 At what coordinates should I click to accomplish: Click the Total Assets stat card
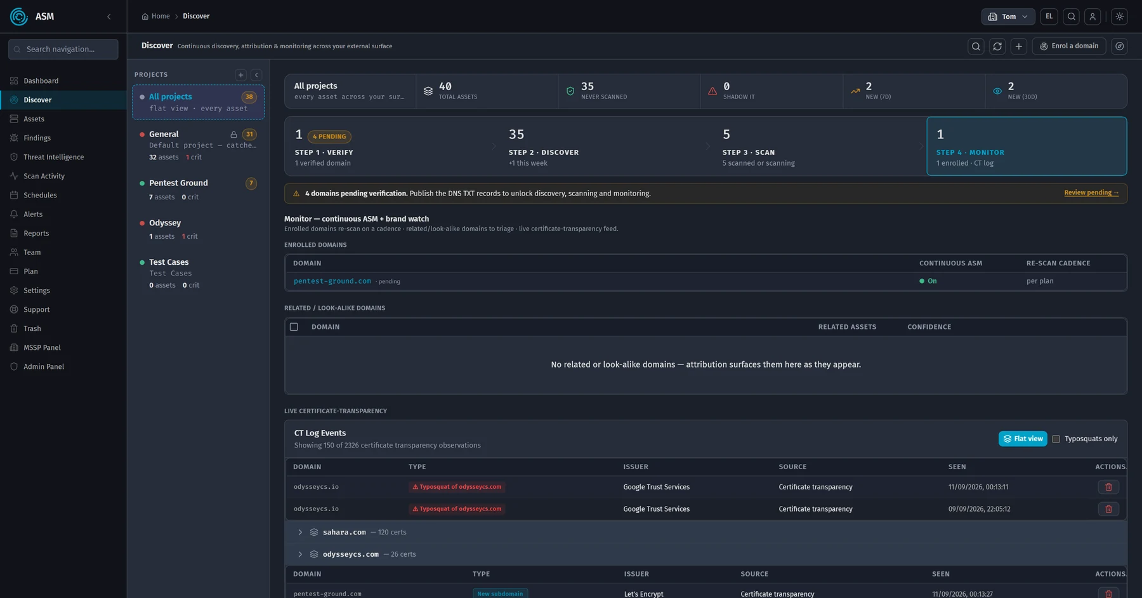point(487,91)
